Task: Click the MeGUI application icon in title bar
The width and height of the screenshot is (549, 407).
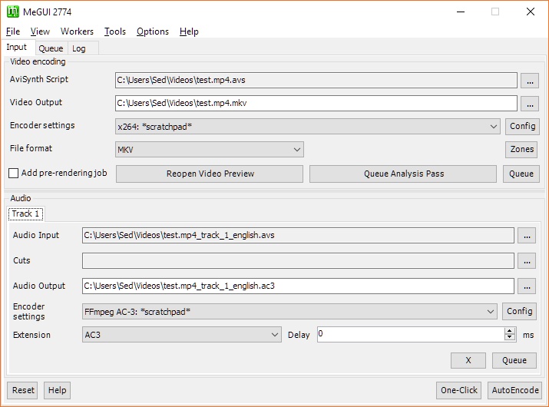Action: point(13,12)
